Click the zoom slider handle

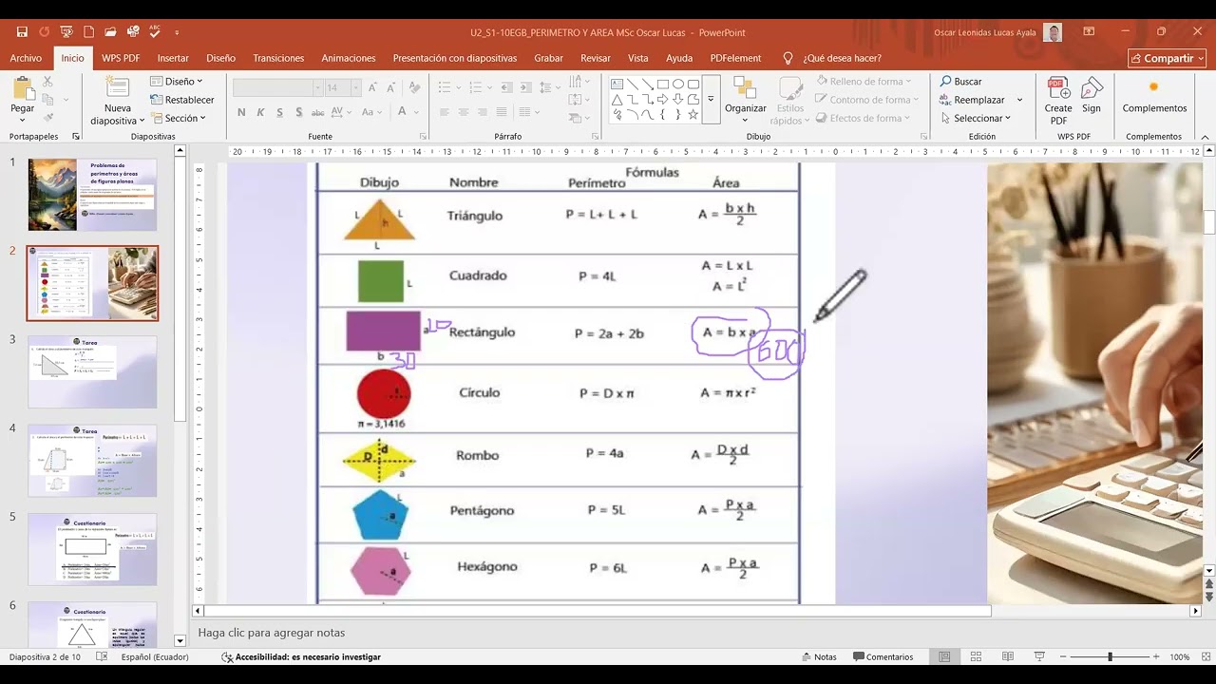coord(1110,656)
